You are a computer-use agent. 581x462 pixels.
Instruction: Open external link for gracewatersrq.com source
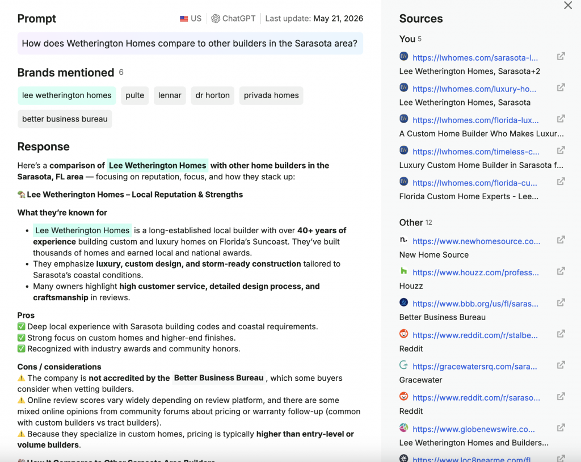click(x=561, y=365)
